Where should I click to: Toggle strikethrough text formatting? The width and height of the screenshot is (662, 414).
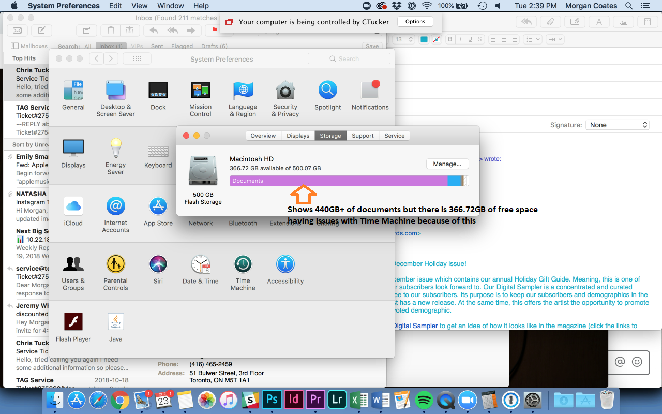480,39
